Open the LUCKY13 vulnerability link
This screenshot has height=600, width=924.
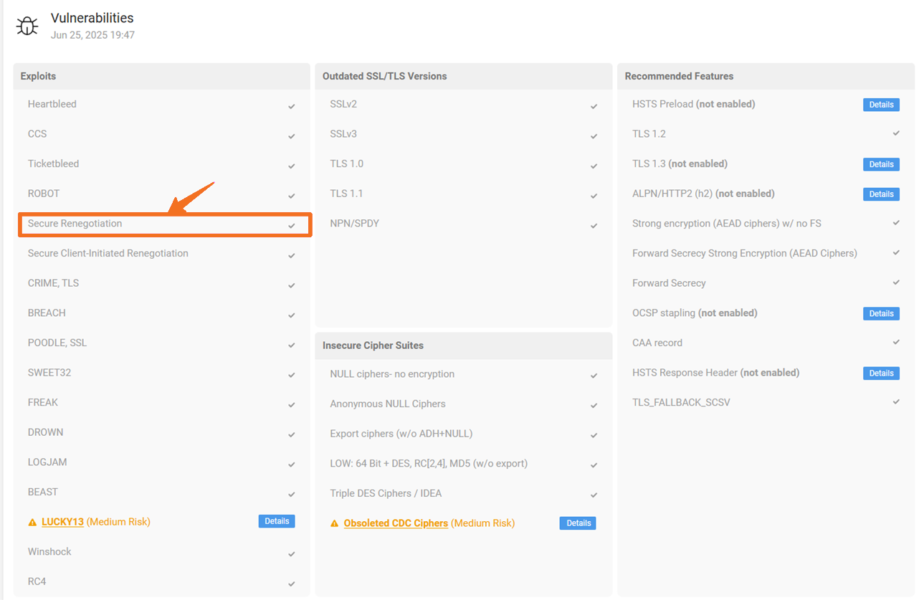(62, 522)
